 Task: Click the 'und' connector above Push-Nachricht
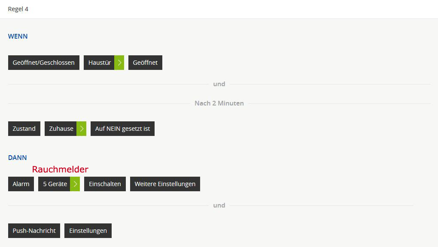tap(219, 205)
